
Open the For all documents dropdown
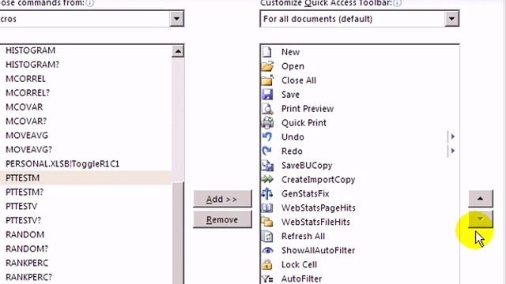click(x=451, y=19)
